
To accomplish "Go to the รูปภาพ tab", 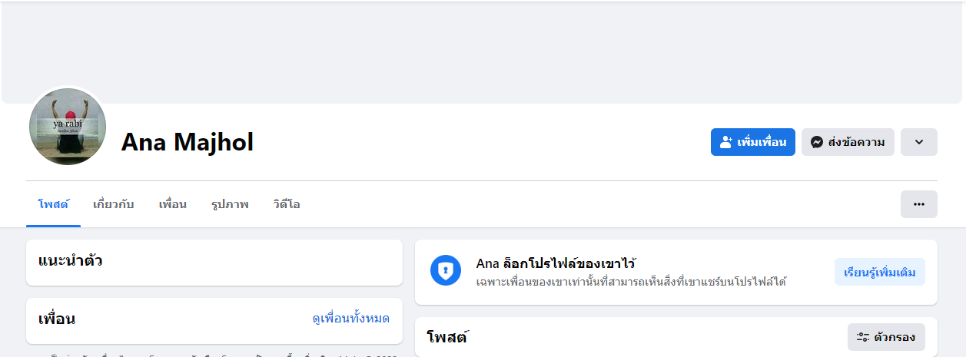I will 230,204.
